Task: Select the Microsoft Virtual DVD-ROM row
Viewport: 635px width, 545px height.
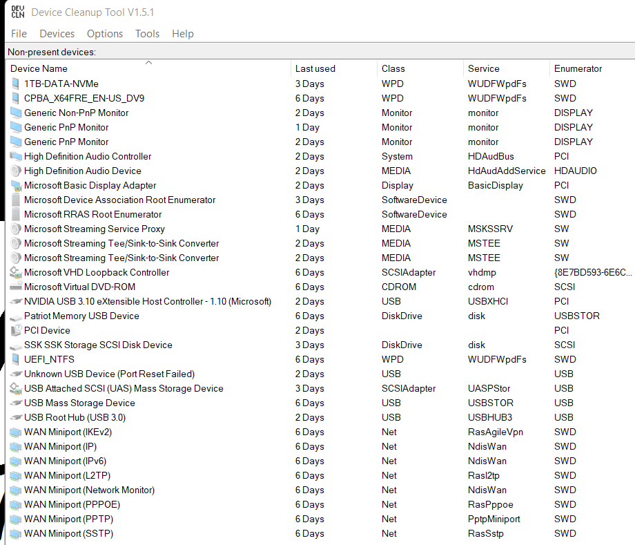Action: coord(79,287)
